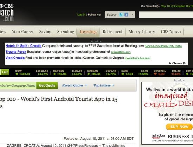
Task: Click the DOW green up arrow
Action: tap(17, 74)
